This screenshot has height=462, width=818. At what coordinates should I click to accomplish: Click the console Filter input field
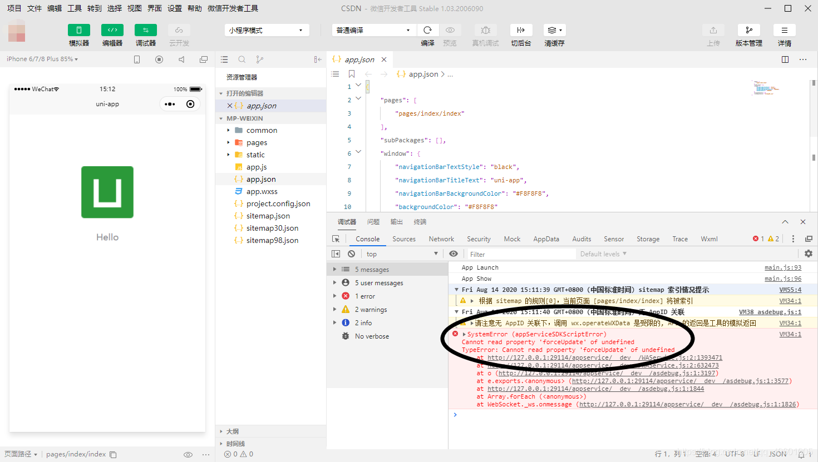click(521, 254)
